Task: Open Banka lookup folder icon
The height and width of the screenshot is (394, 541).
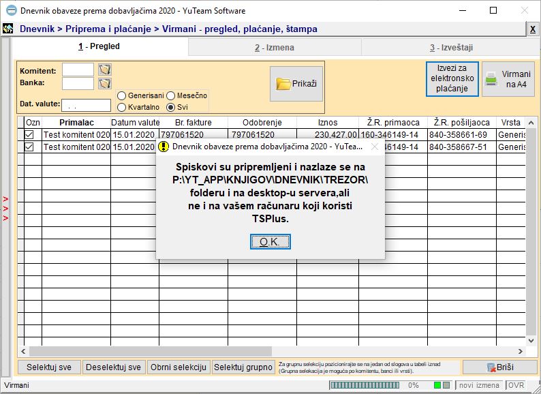Action: pos(104,83)
